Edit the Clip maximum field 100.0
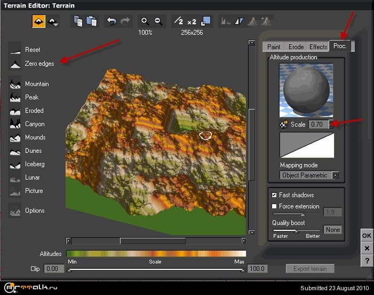This screenshot has width=374, height=295. 257,269
